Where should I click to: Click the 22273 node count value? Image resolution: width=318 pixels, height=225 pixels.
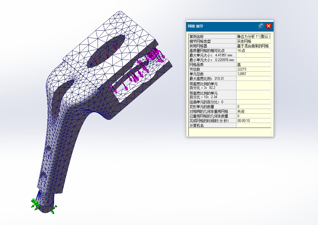point(254,69)
